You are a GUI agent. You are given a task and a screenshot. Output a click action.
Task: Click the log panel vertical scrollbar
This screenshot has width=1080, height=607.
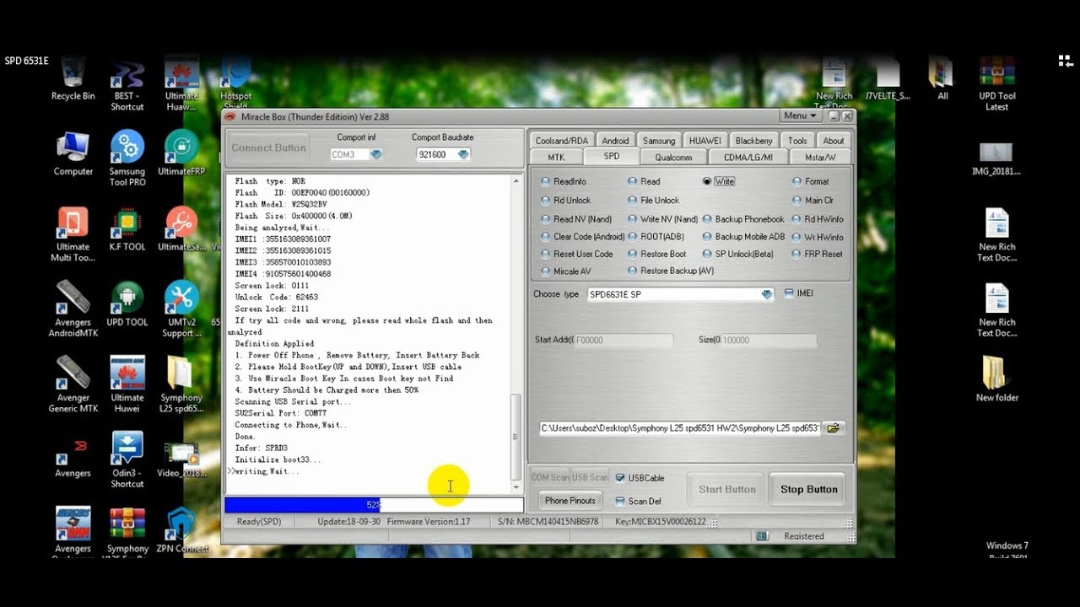click(x=516, y=334)
